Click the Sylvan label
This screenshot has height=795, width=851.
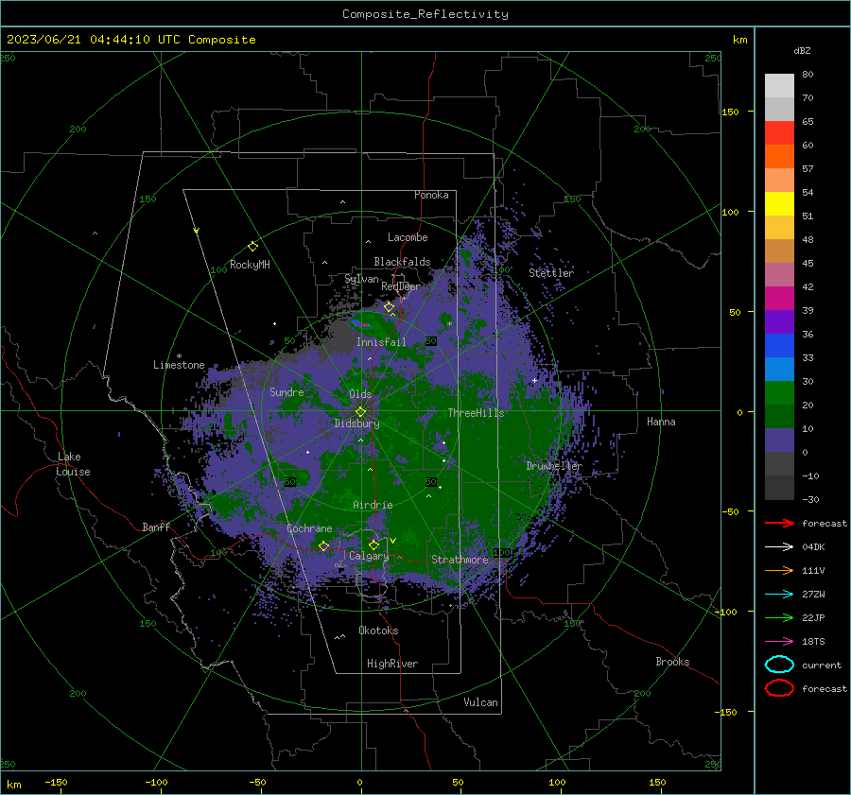tap(361, 279)
